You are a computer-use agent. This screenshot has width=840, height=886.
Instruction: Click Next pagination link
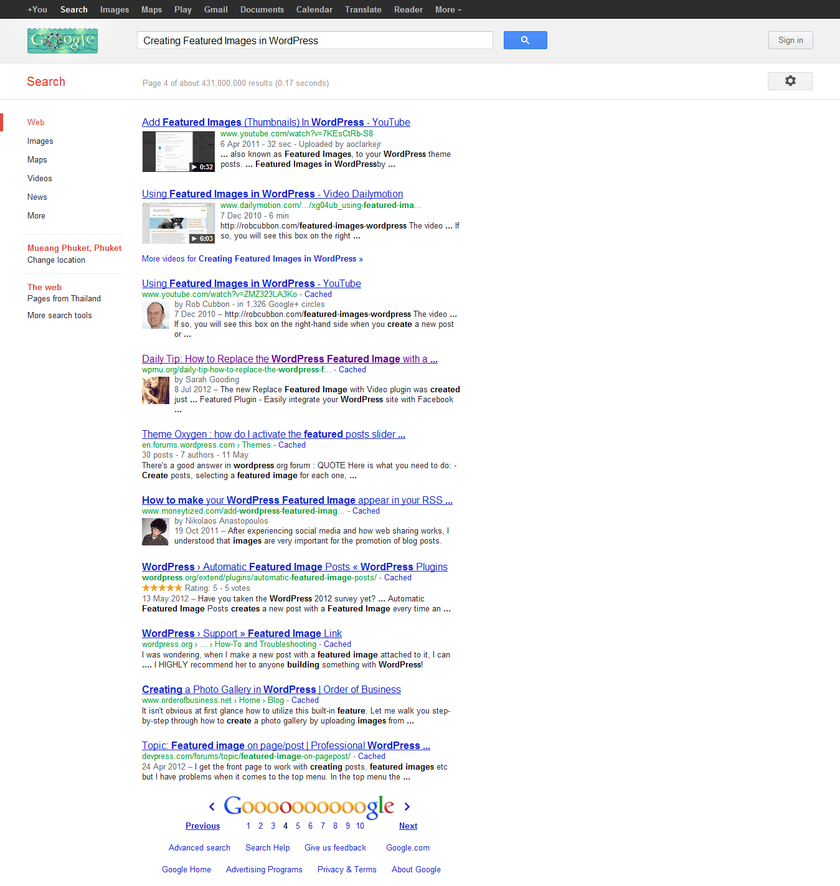coord(408,826)
